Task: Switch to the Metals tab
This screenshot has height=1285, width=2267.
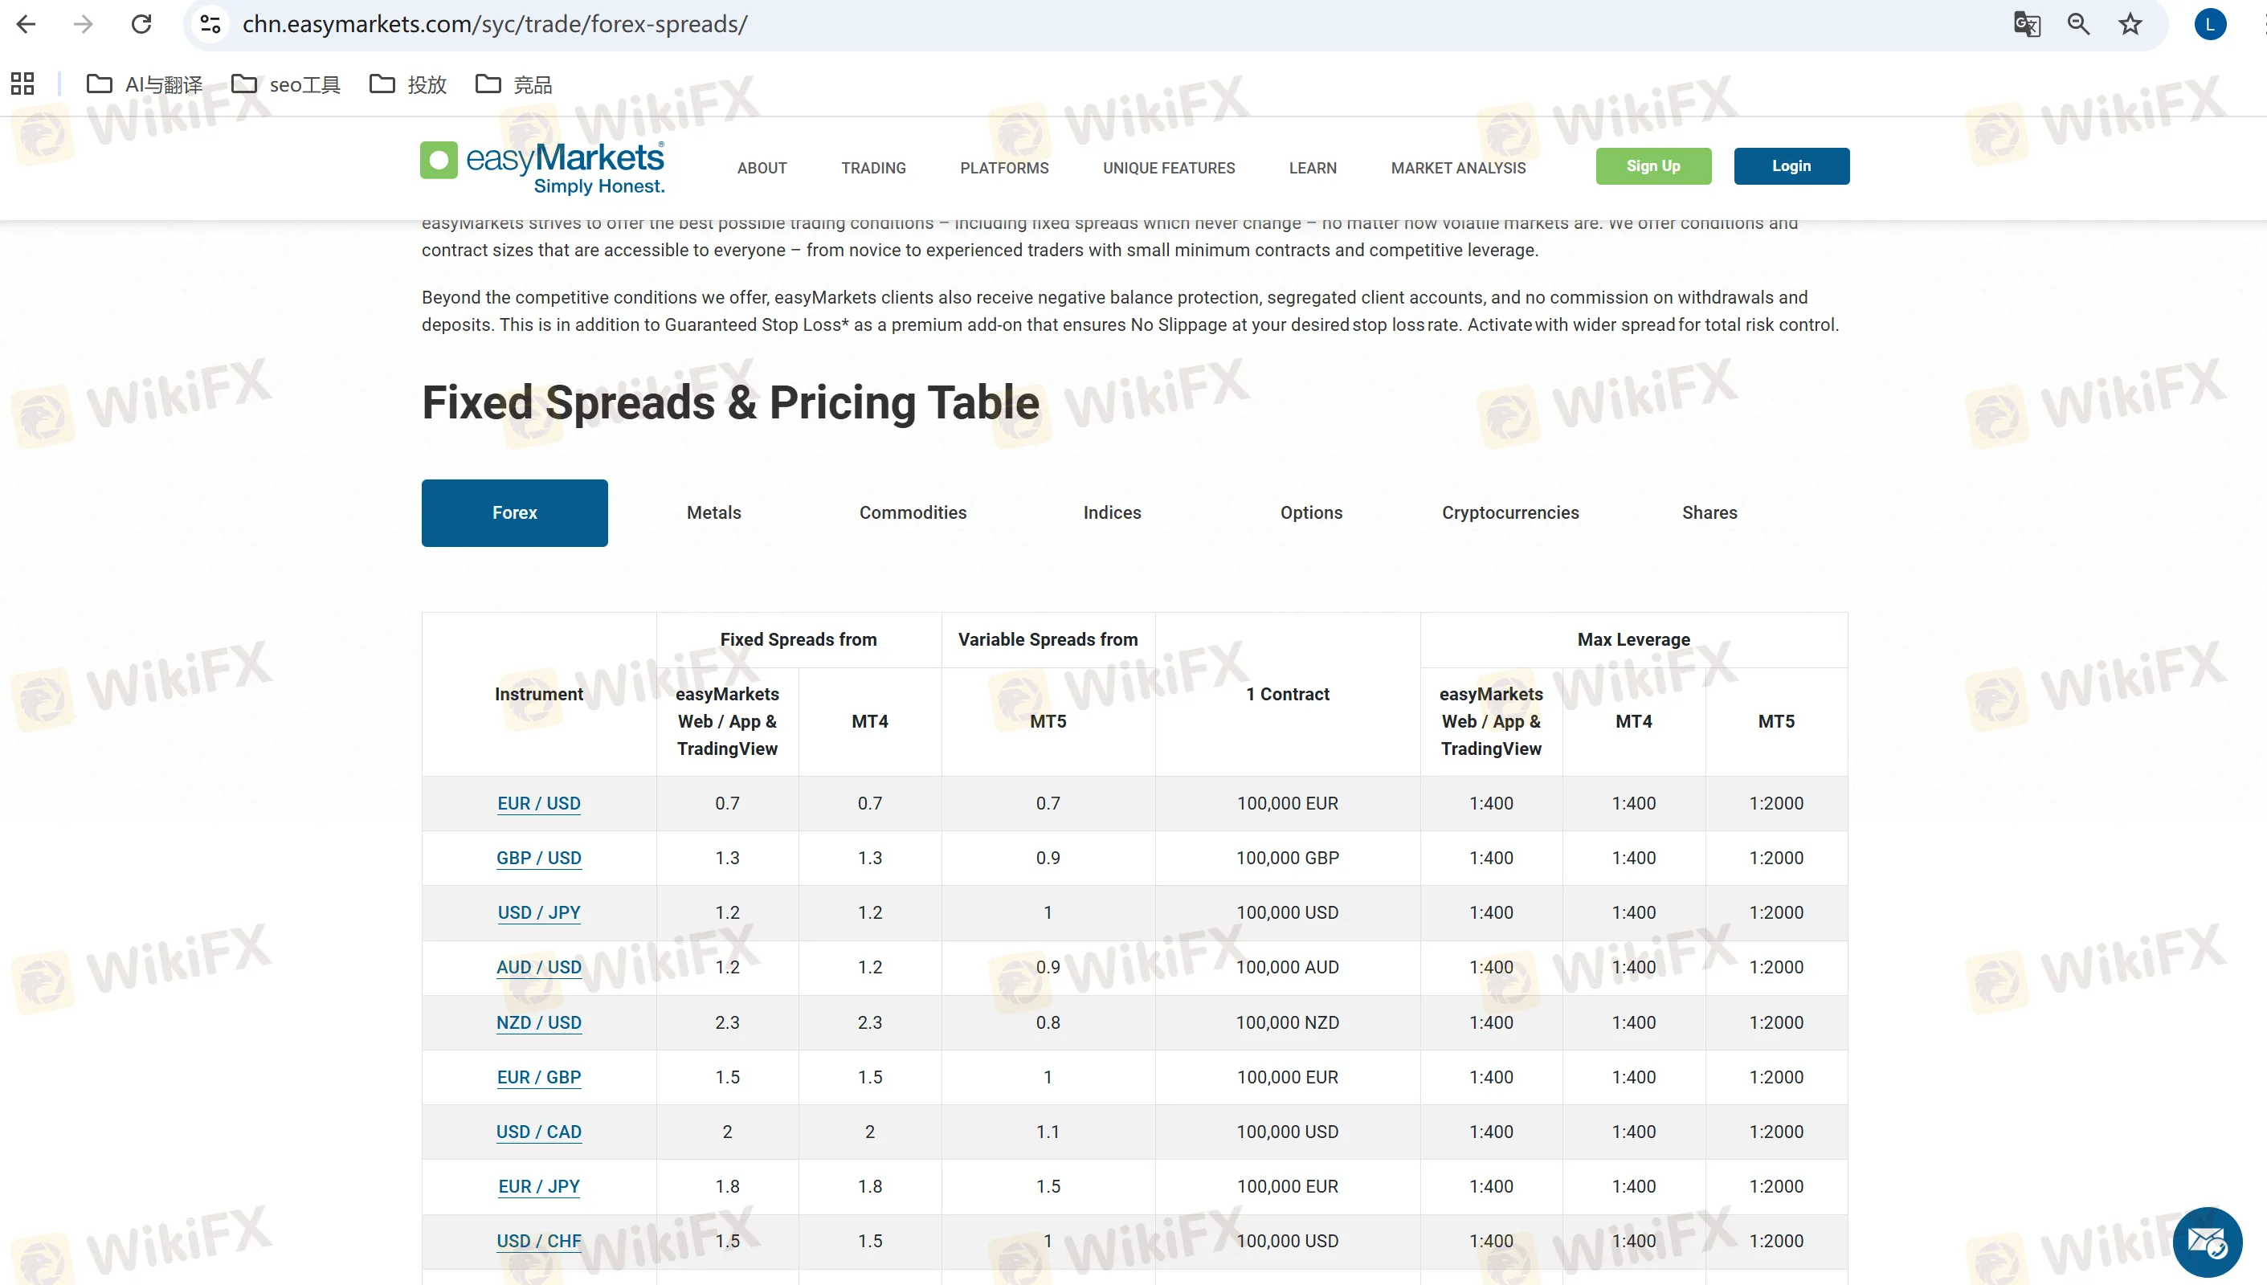Action: pos(714,512)
